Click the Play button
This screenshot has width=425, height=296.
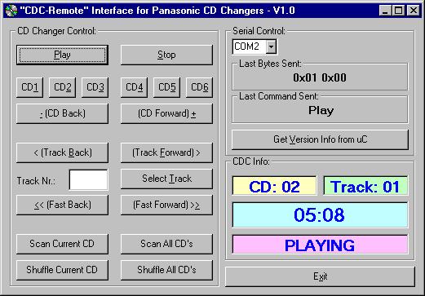pyautogui.click(x=62, y=55)
